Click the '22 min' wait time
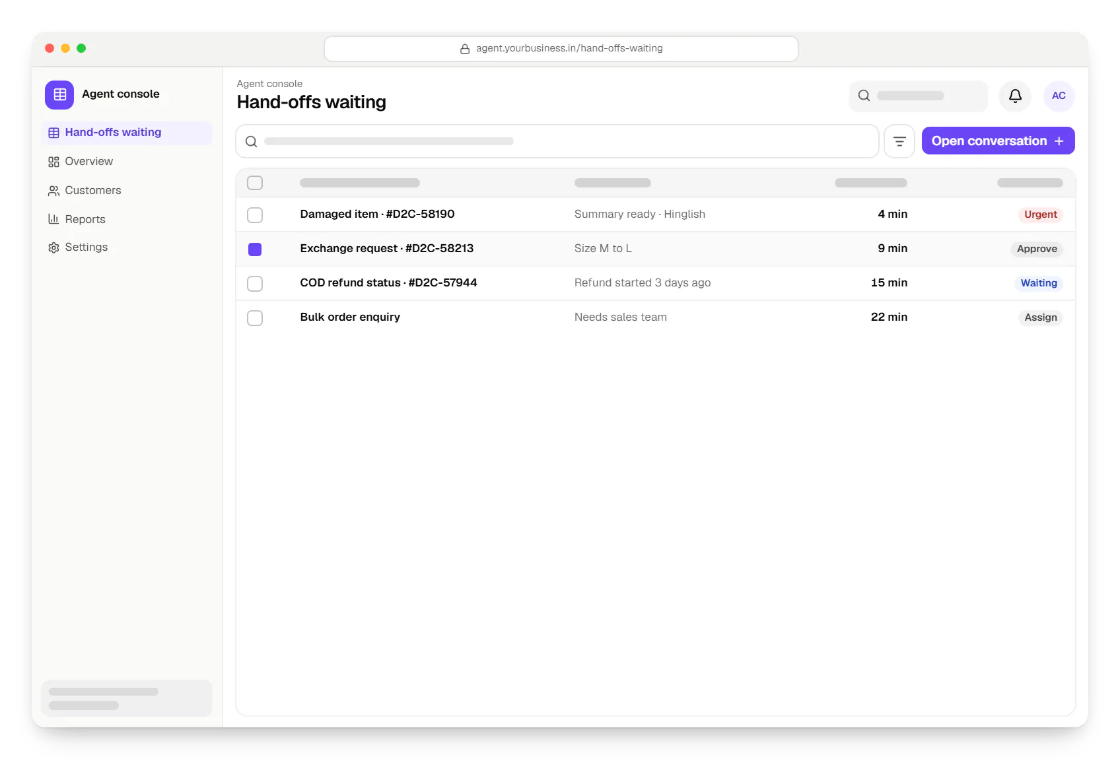 889,317
